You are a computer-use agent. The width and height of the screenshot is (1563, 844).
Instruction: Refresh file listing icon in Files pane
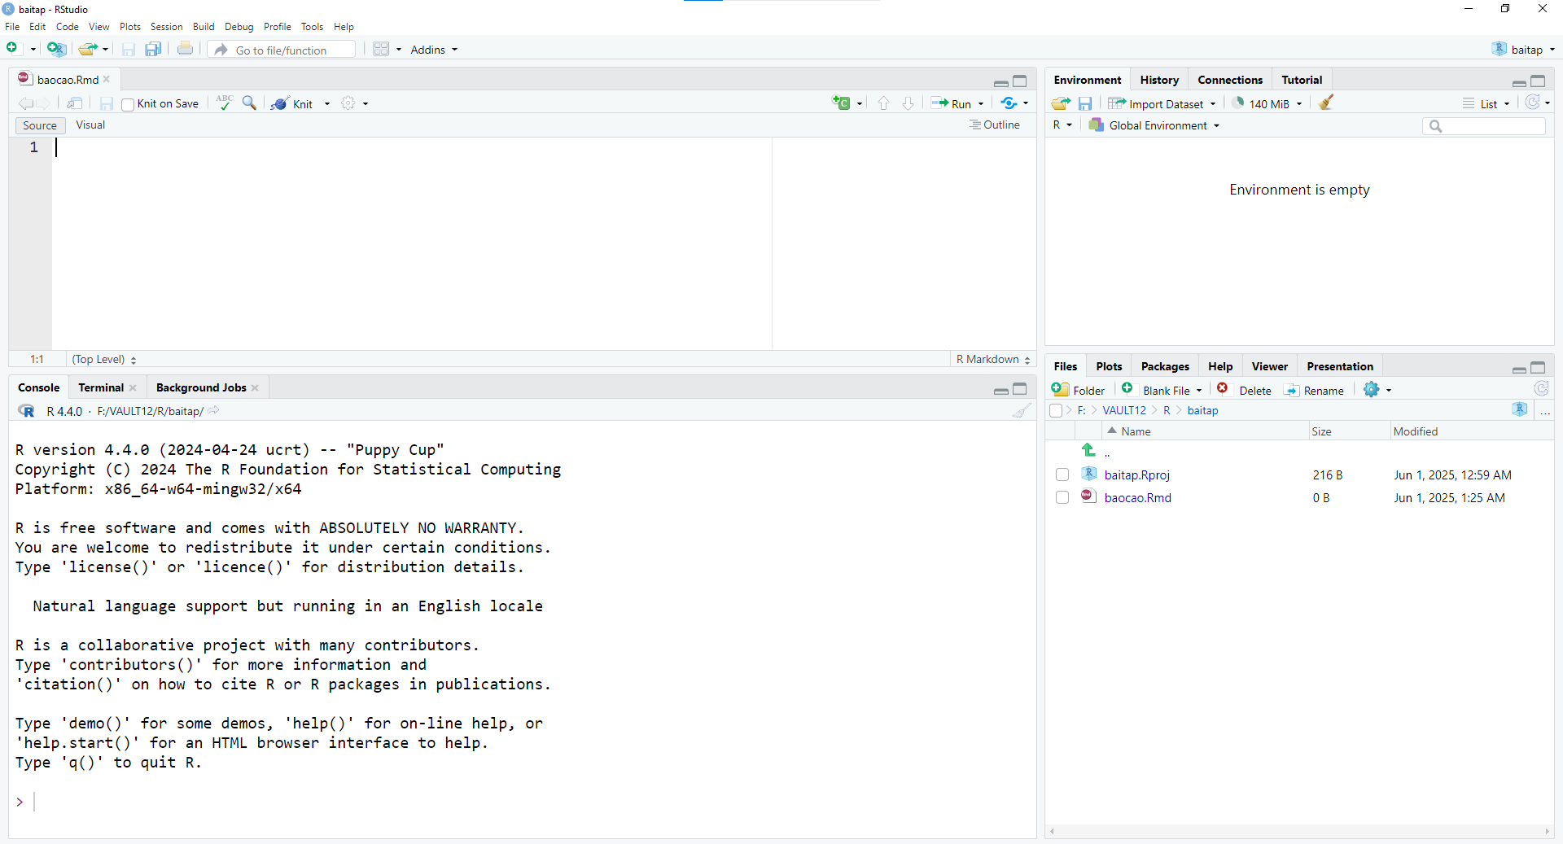[1541, 389]
